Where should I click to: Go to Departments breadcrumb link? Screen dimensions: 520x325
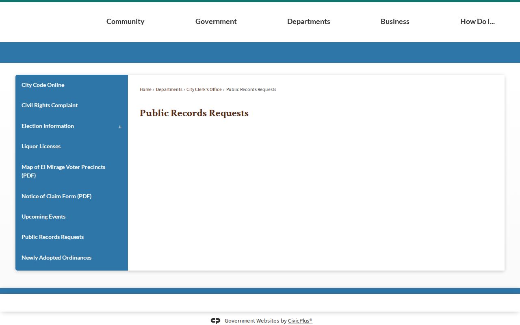[x=169, y=89]
